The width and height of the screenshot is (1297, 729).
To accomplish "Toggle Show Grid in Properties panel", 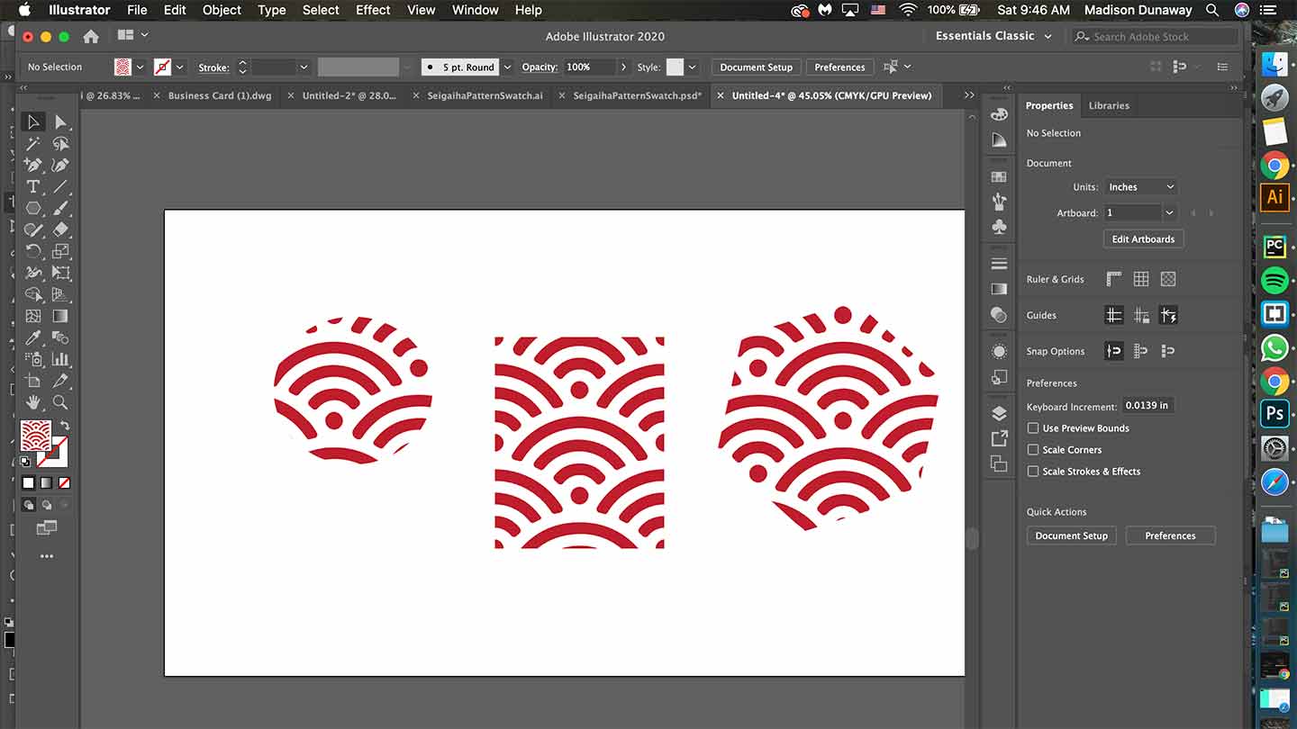I will pos(1141,279).
